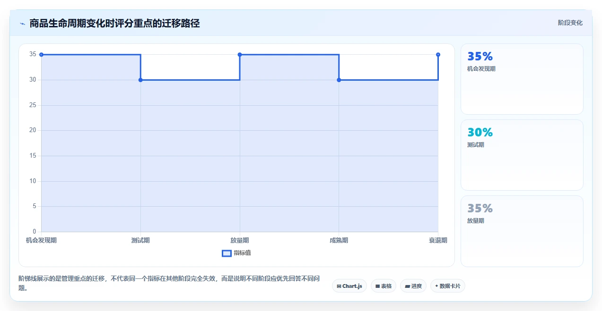Image resolution: width=602 pixels, height=311 pixels.
Task: Click the y-axis value 15
Action: point(33,156)
